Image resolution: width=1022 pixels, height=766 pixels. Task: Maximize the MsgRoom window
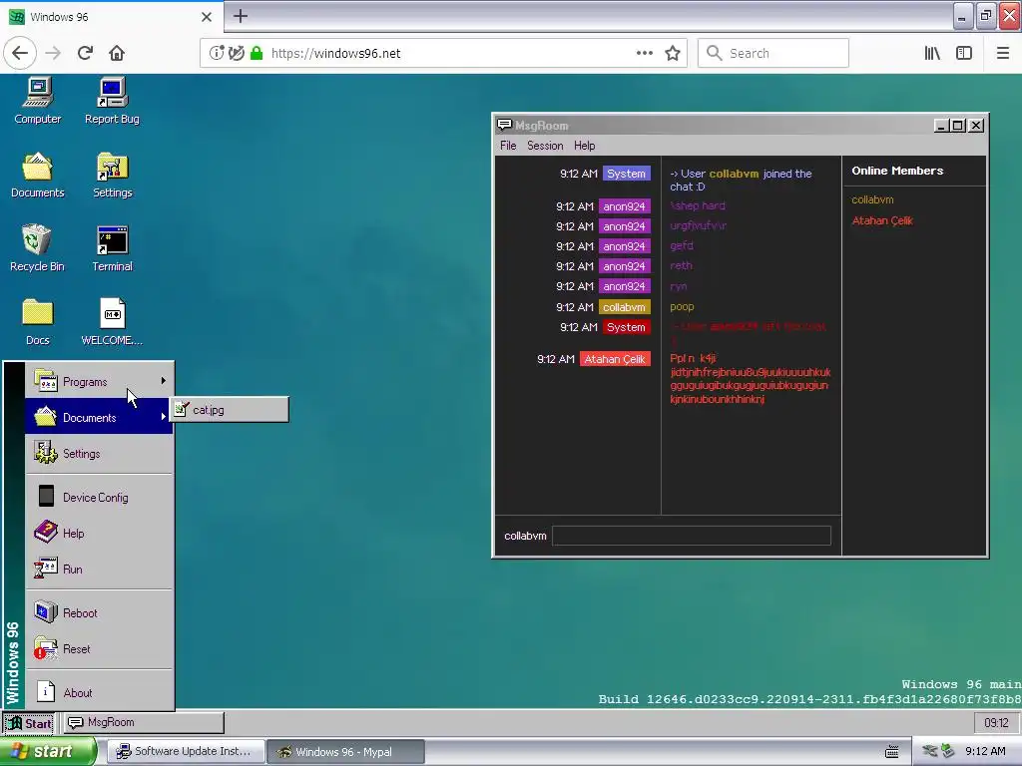tap(958, 126)
